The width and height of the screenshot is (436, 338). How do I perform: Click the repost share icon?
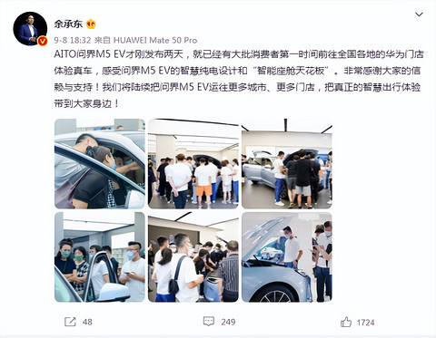point(70,322)
